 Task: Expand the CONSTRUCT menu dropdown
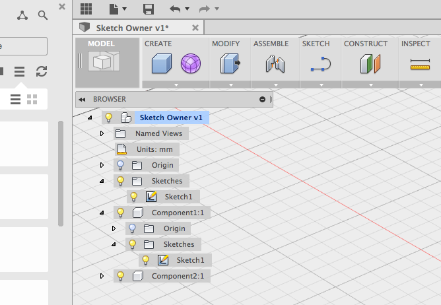pos(370,85)
